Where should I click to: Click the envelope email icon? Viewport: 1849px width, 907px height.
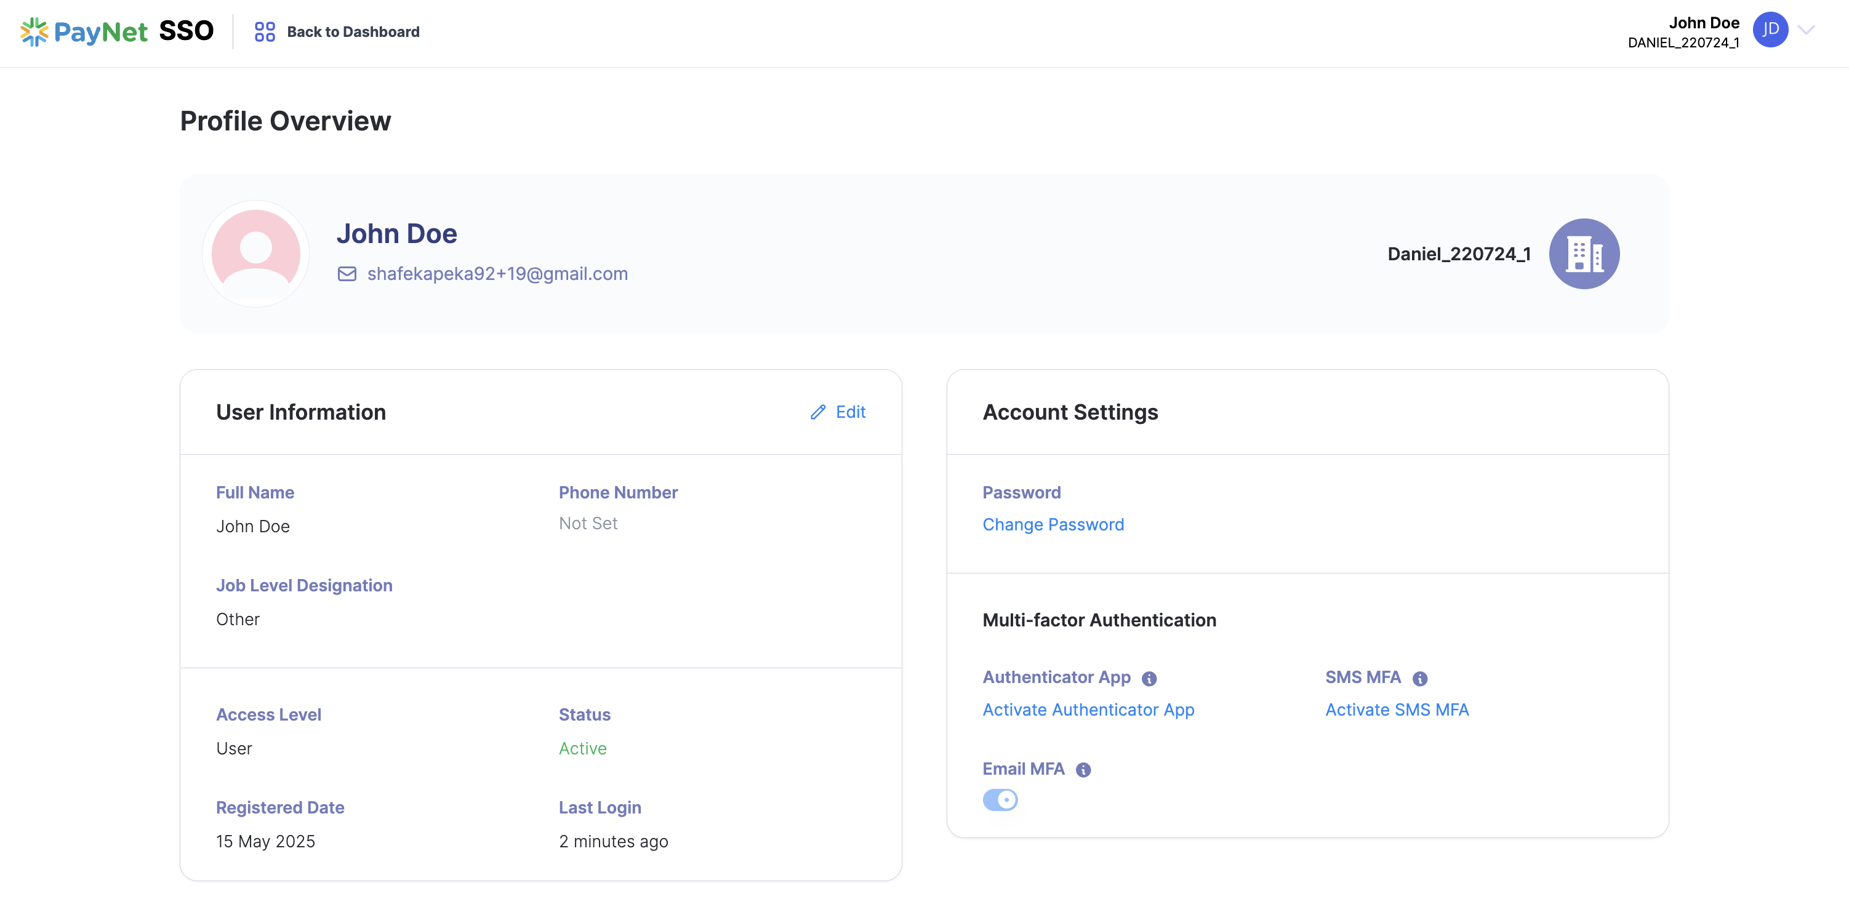(x=347, y=274)
